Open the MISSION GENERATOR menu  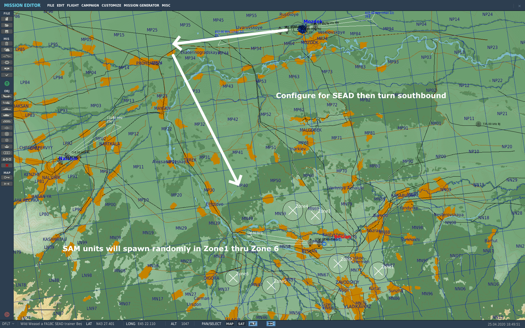[x=141, y=5]
